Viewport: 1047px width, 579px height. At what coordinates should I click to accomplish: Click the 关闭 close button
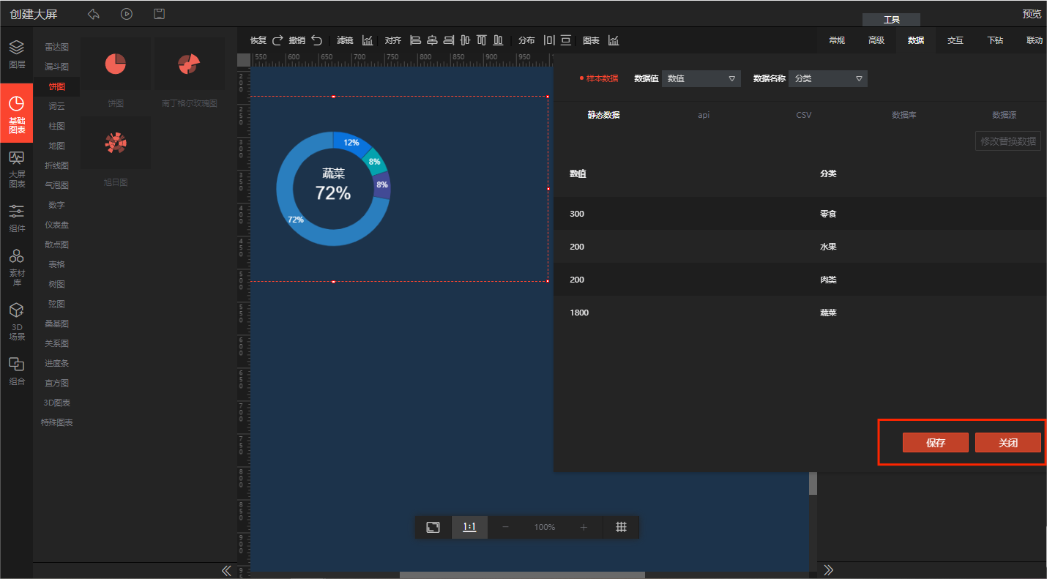1008,443
